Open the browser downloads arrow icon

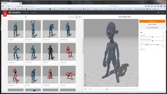(152, 6)
